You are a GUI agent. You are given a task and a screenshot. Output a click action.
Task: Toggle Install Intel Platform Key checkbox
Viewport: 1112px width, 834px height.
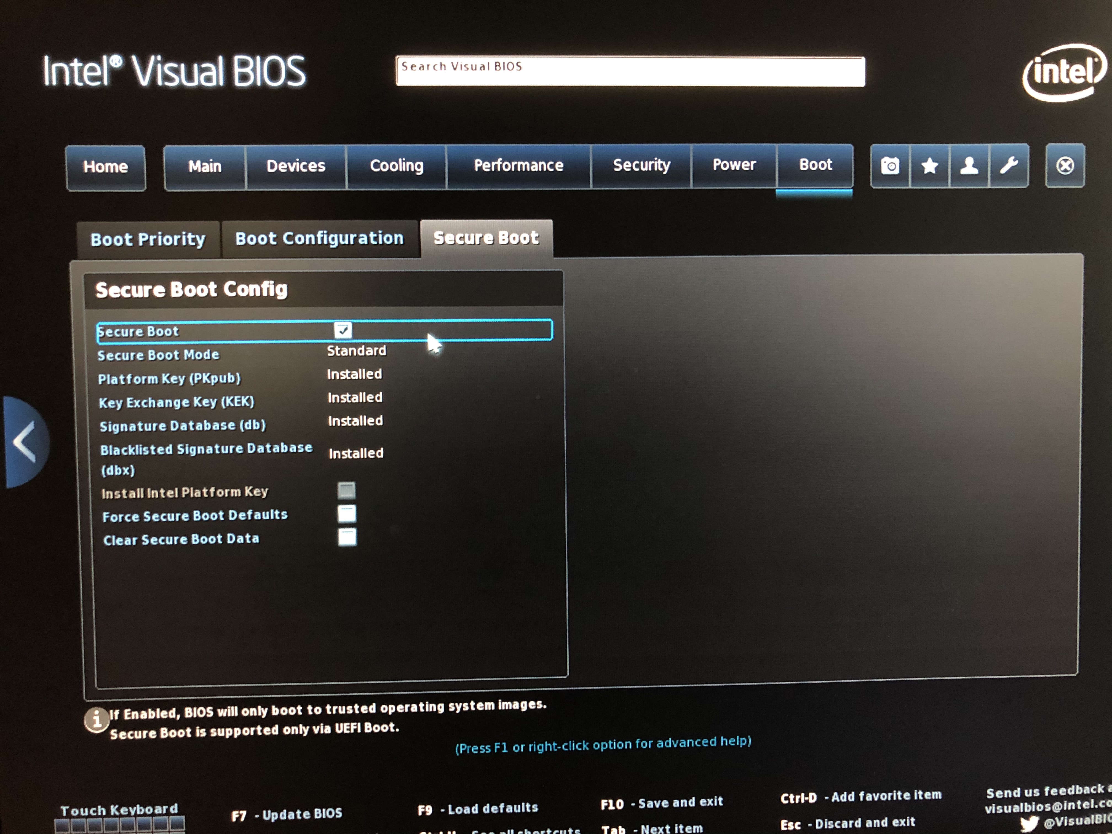[346, 490]
